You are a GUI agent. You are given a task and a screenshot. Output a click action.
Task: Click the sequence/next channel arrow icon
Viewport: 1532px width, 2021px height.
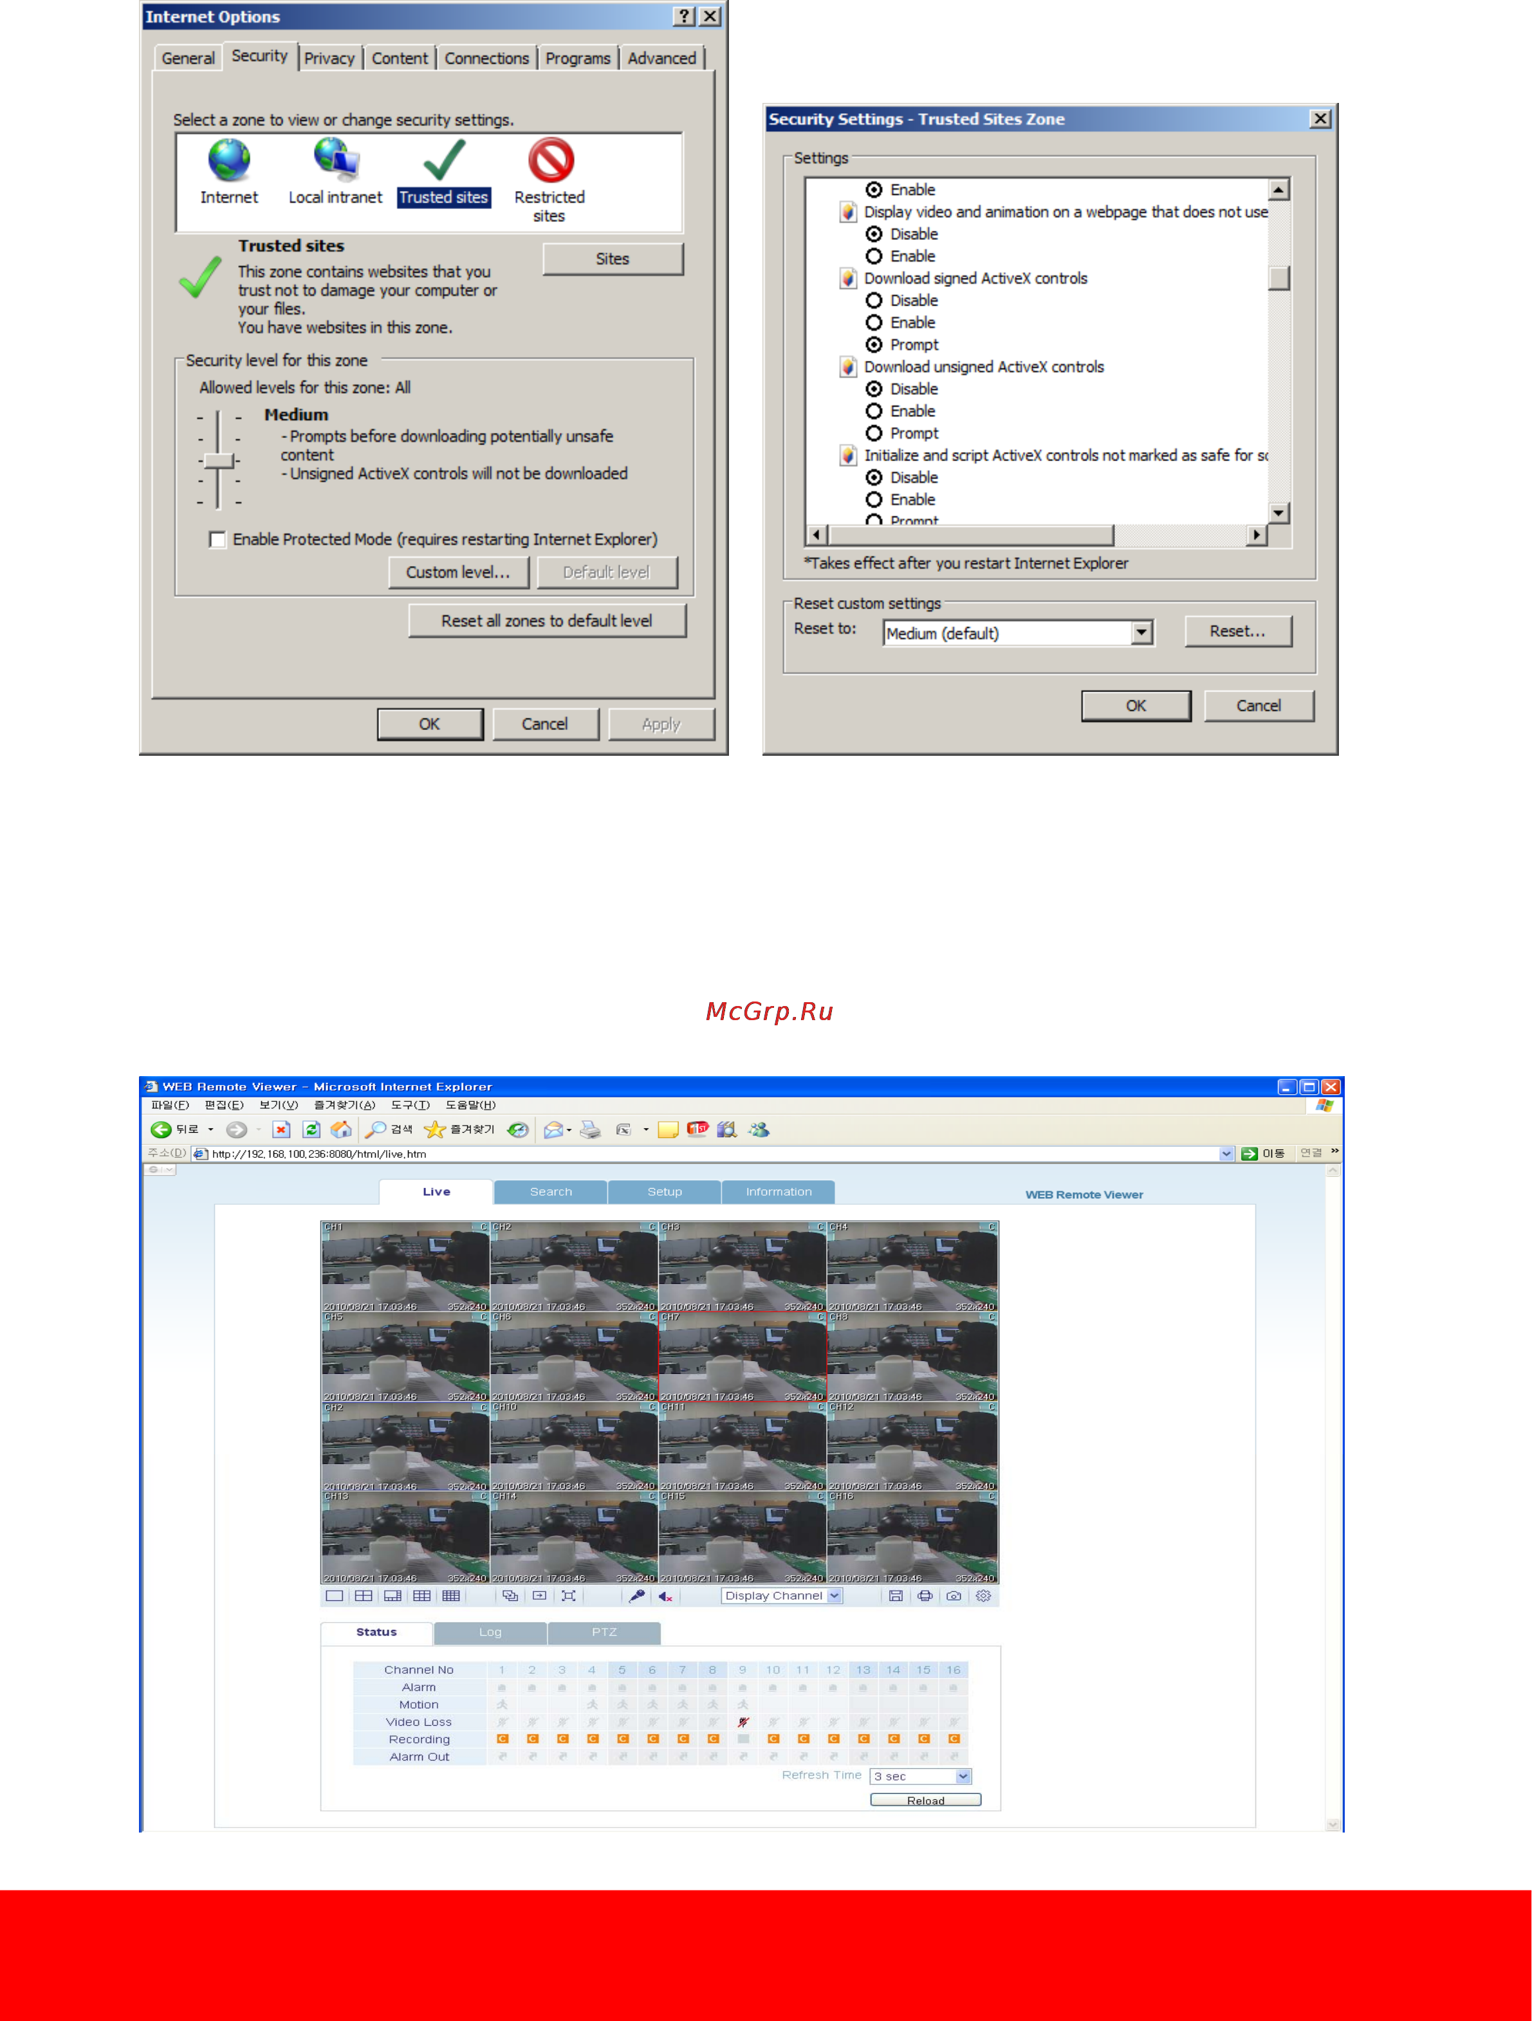tap(539, 1596)
